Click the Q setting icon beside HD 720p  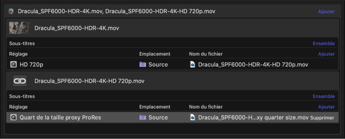14,65
